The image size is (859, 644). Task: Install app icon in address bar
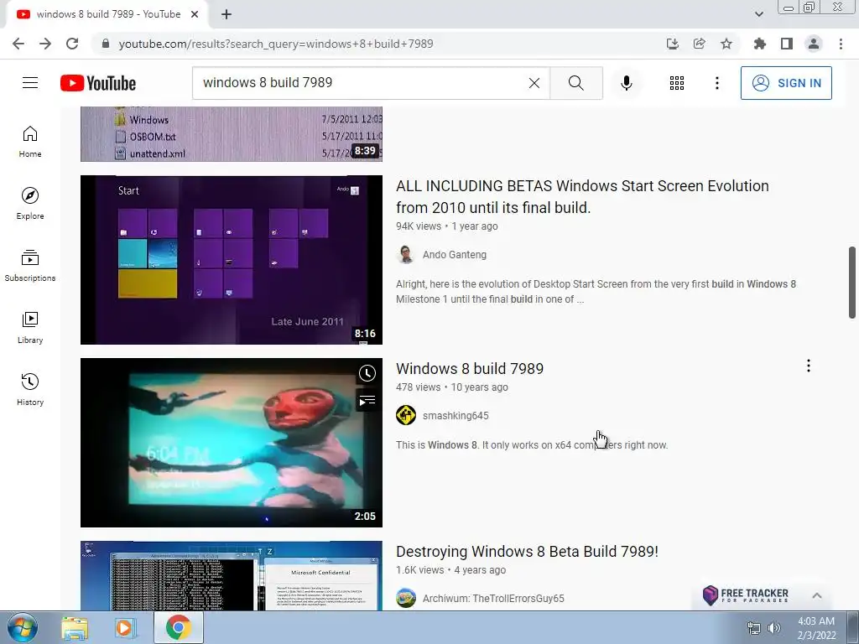(673, 44)
